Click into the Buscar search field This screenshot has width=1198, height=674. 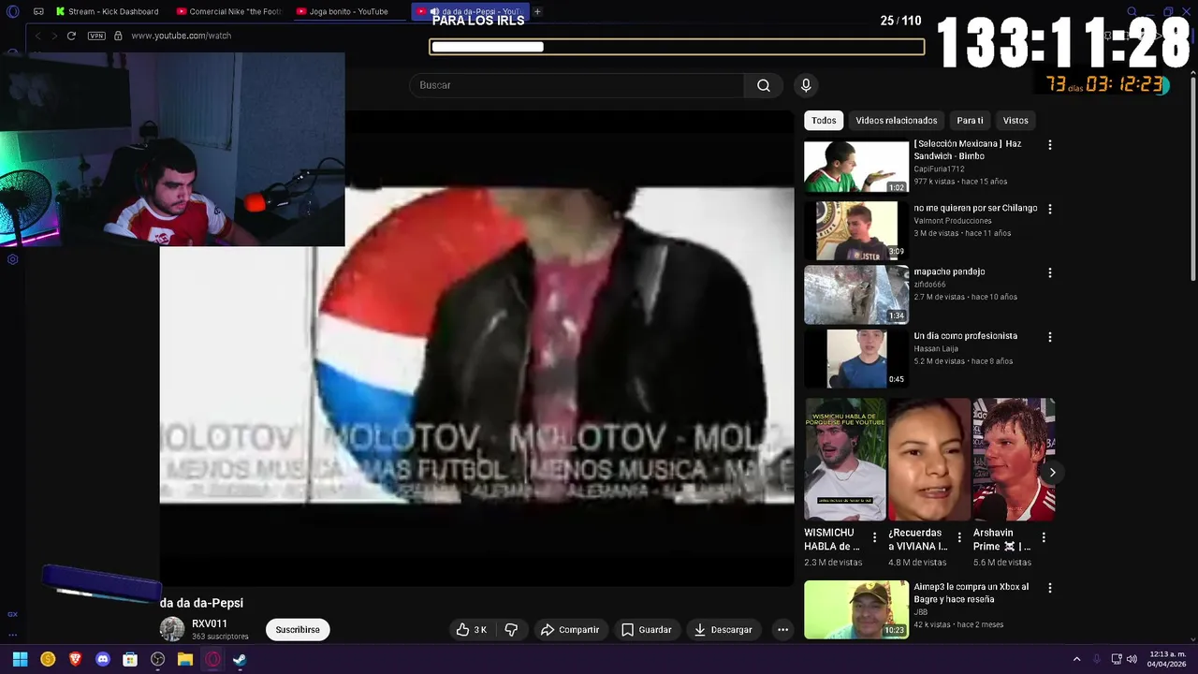pos(577,85)
